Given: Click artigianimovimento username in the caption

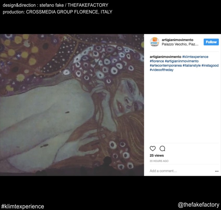Looking at the screenshot, I should pos(165,57).
